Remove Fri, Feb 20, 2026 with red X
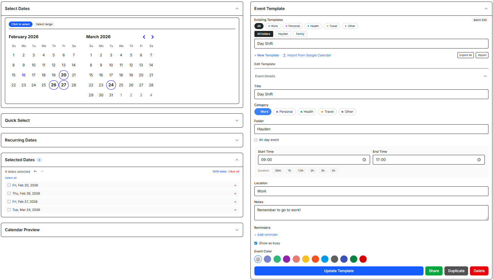493x280 pixels. 235,185
